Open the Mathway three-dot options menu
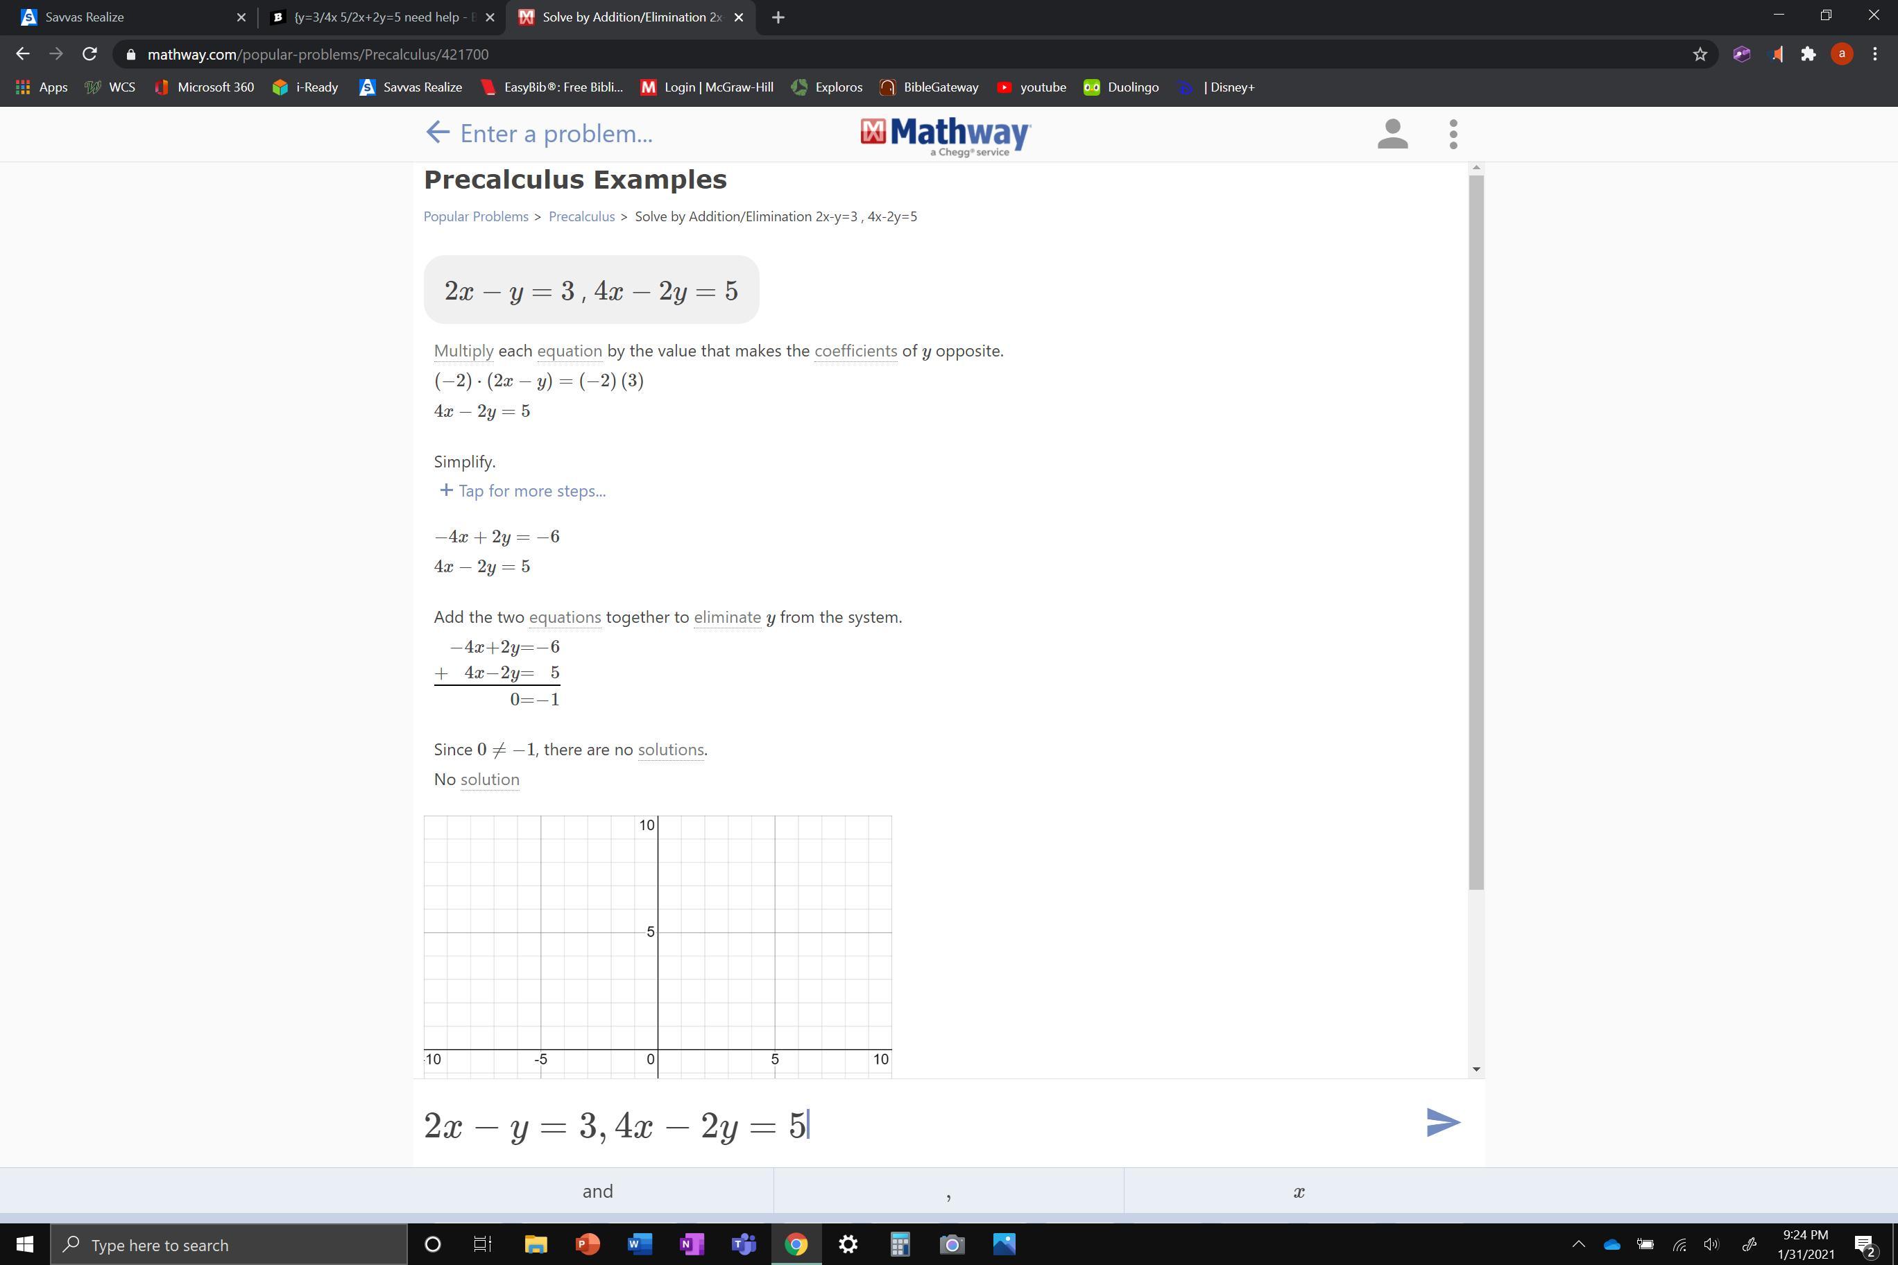 1453,134
